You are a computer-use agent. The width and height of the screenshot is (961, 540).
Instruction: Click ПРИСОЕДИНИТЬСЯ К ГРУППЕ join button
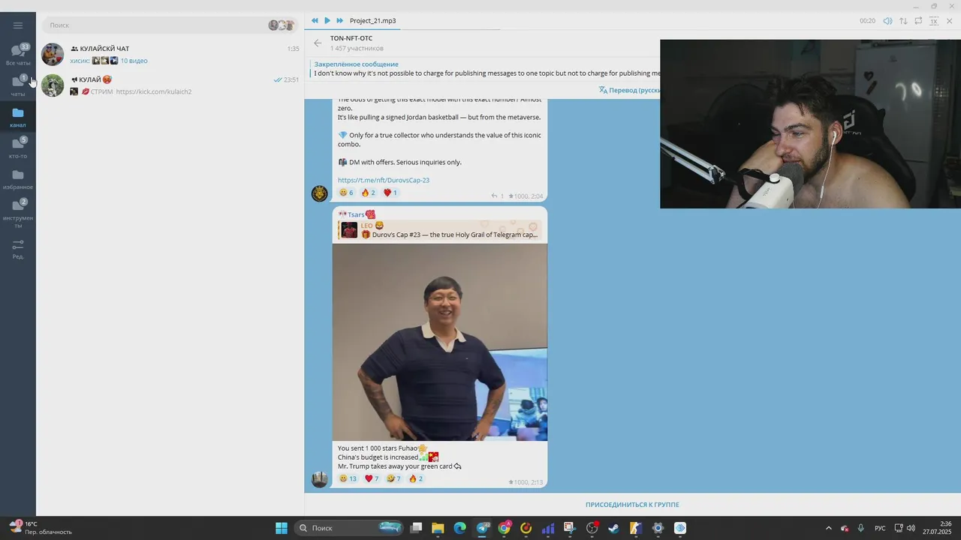[x=632, y=505]
